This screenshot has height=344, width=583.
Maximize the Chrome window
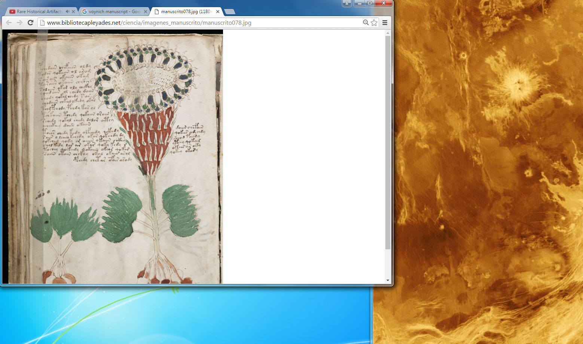[x=370, y=3]
